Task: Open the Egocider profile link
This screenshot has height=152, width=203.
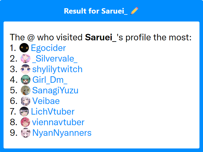Action: point(48,48)
